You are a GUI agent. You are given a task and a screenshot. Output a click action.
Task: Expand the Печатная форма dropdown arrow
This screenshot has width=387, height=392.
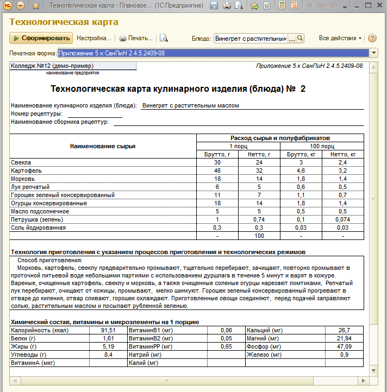[374, 53]
